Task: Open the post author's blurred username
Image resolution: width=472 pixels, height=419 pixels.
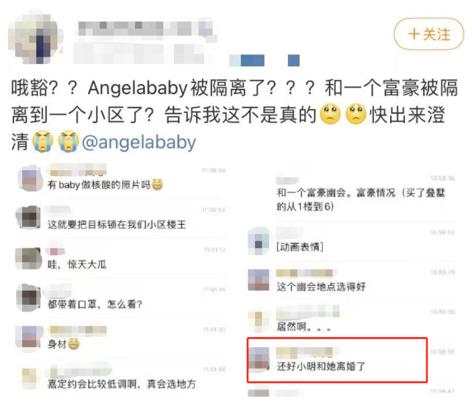Action: tap(146, 29)
